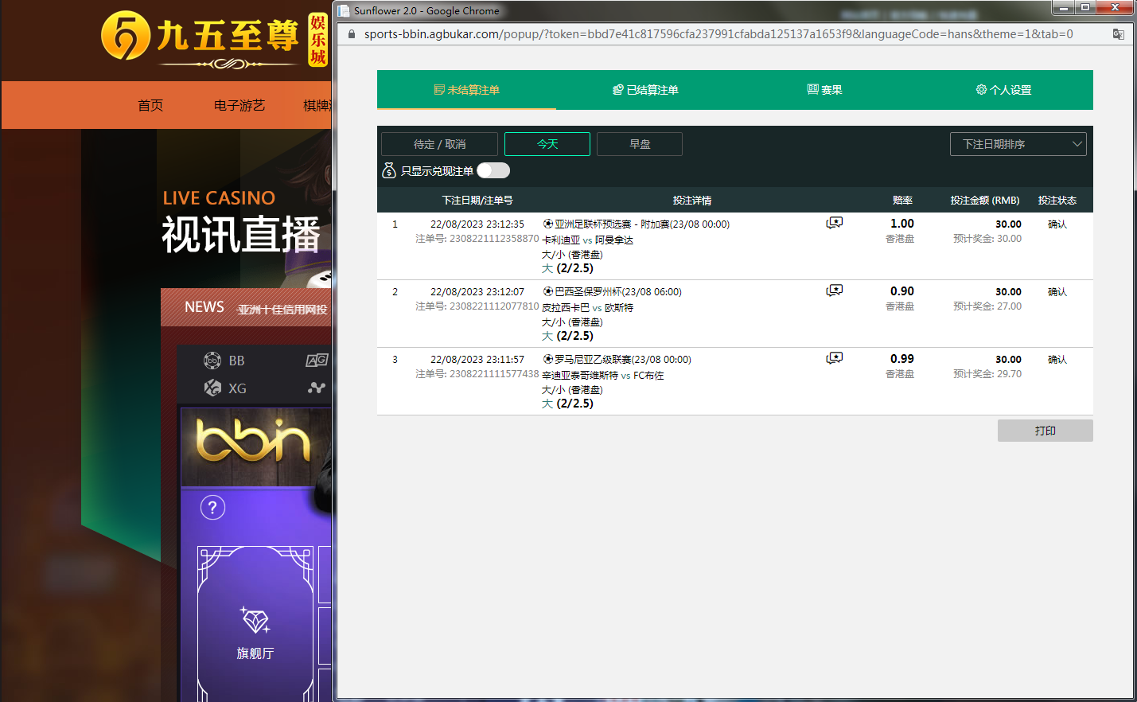Click the live stream icon for bet row 3
The width and height of the screenshot is (1137, 702).
(x=834, y=358)
